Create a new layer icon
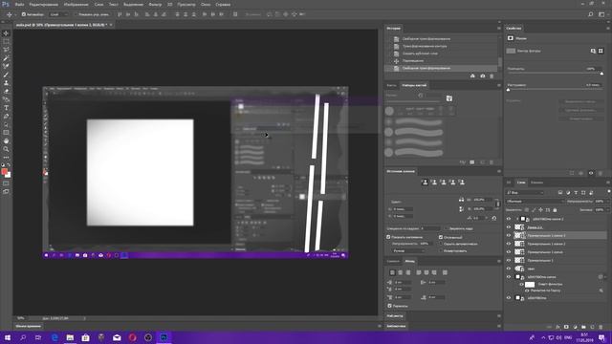The image size is (612, 344). click(x=592, y=327)
